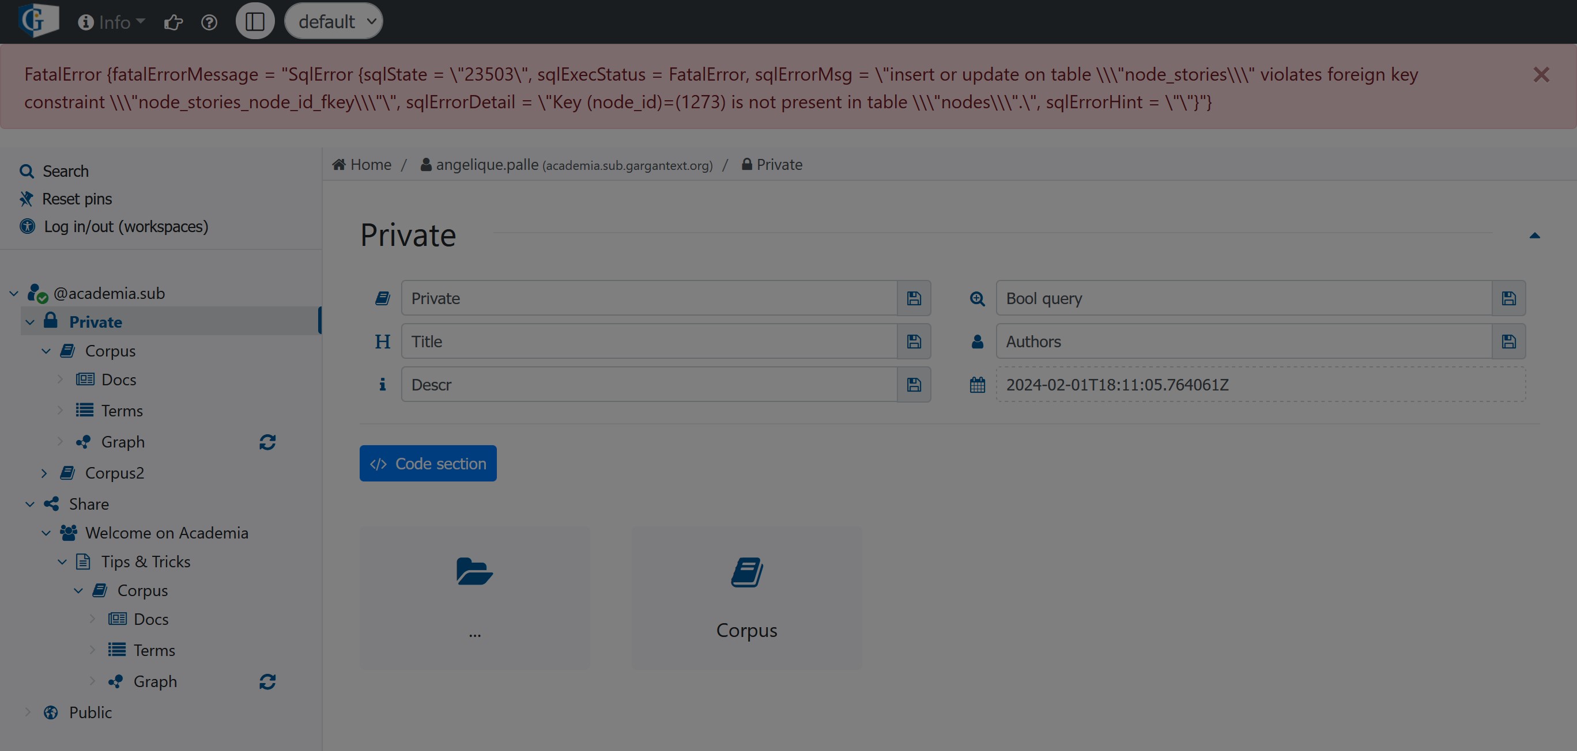Click the Authors input field

click(x=1244, y=340)
